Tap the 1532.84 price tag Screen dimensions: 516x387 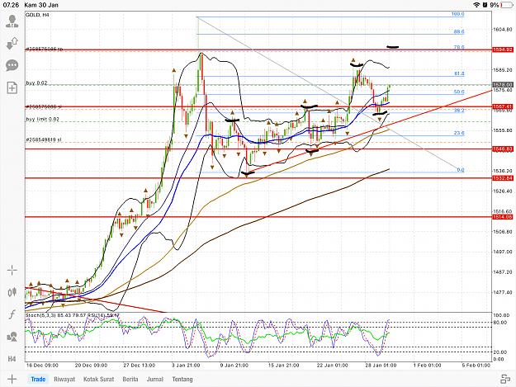click(503, 178)
